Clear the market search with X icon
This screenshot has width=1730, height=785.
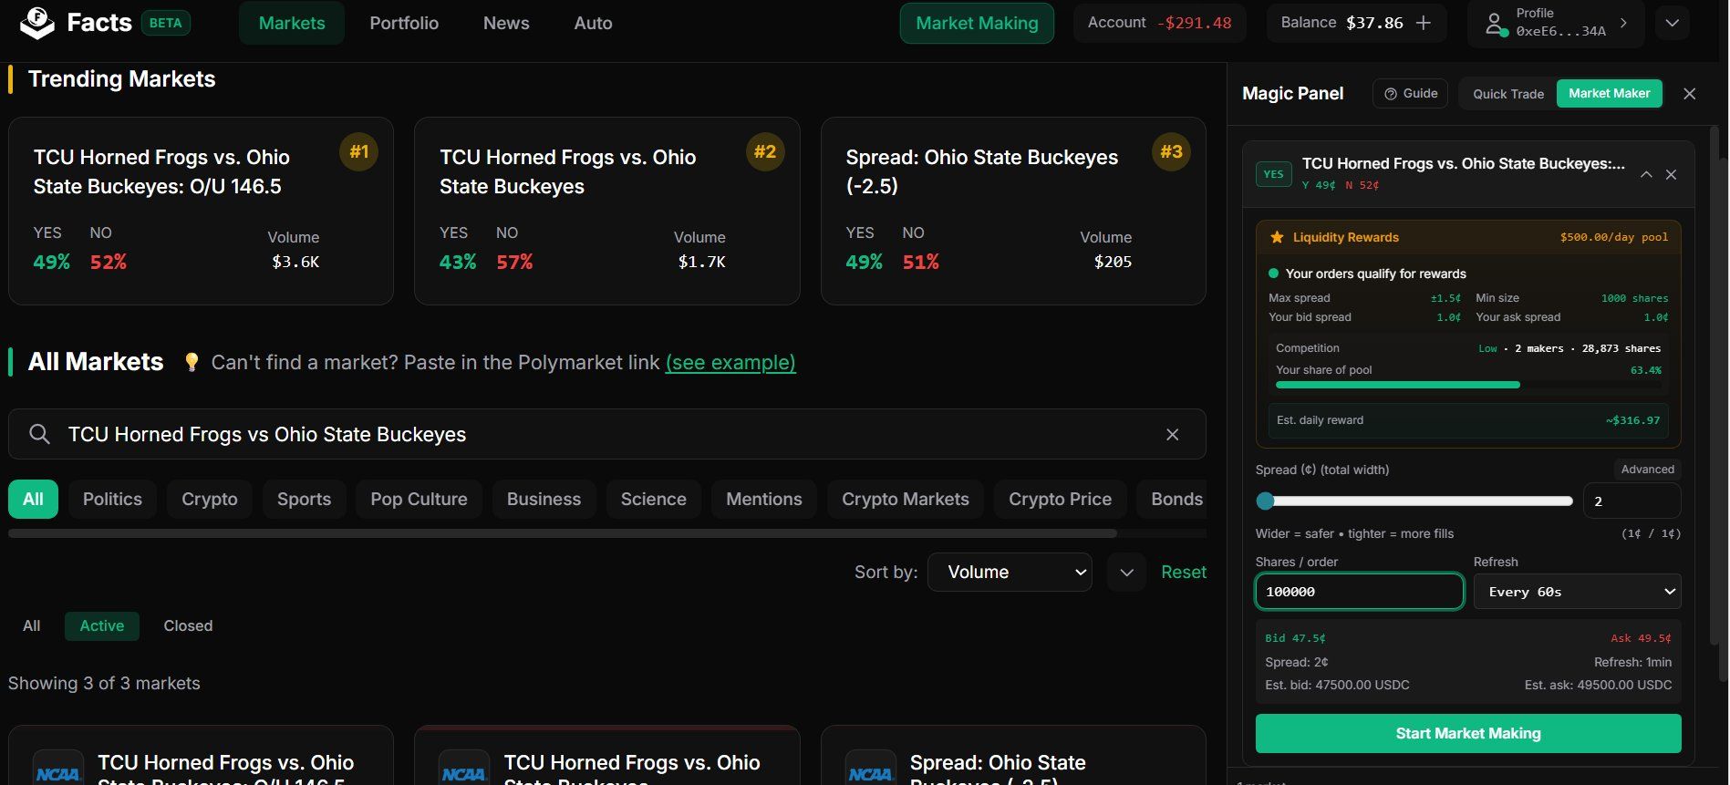coord(1172,435)
